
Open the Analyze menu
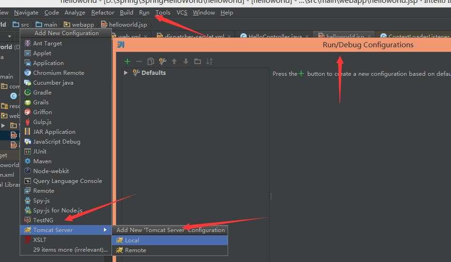[75, 13]
